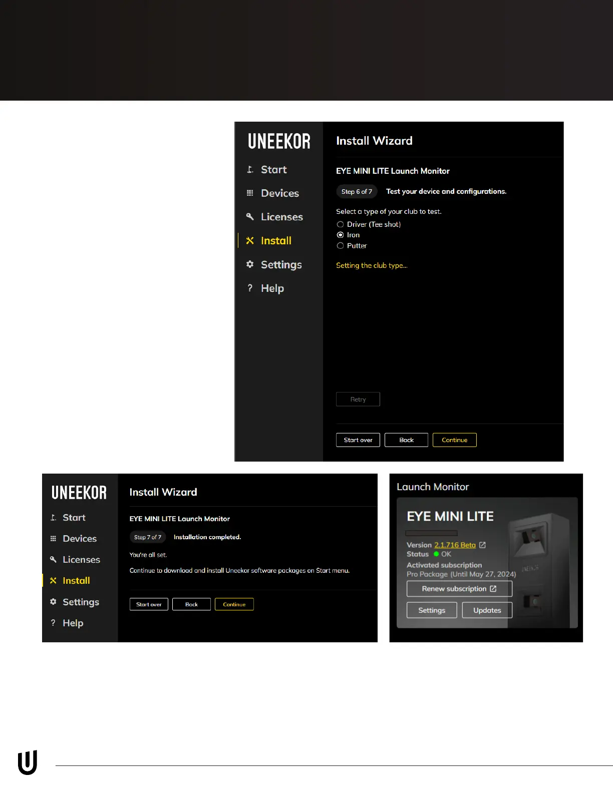Click external link icon beside version 2.1.716 Beta
The height and width of the screenshot is (793, 613).
click(x=482, y=545)
